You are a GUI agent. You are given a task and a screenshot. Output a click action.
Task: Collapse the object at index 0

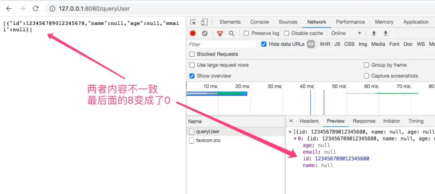[295, 138]
